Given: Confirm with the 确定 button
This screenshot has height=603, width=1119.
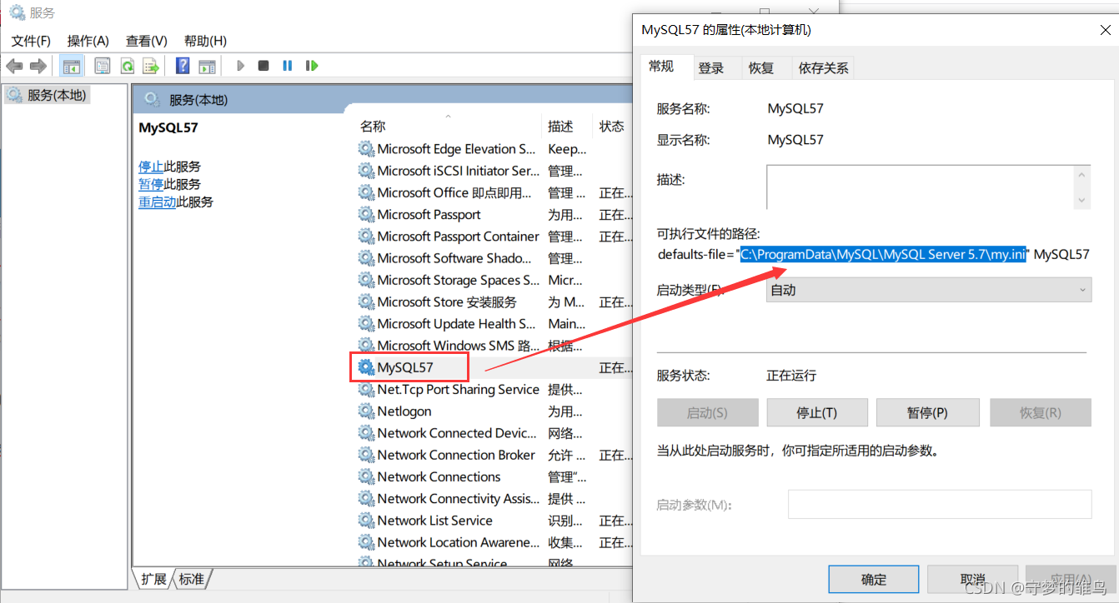Looking at the screenshot, I should [x=874, y=580].
